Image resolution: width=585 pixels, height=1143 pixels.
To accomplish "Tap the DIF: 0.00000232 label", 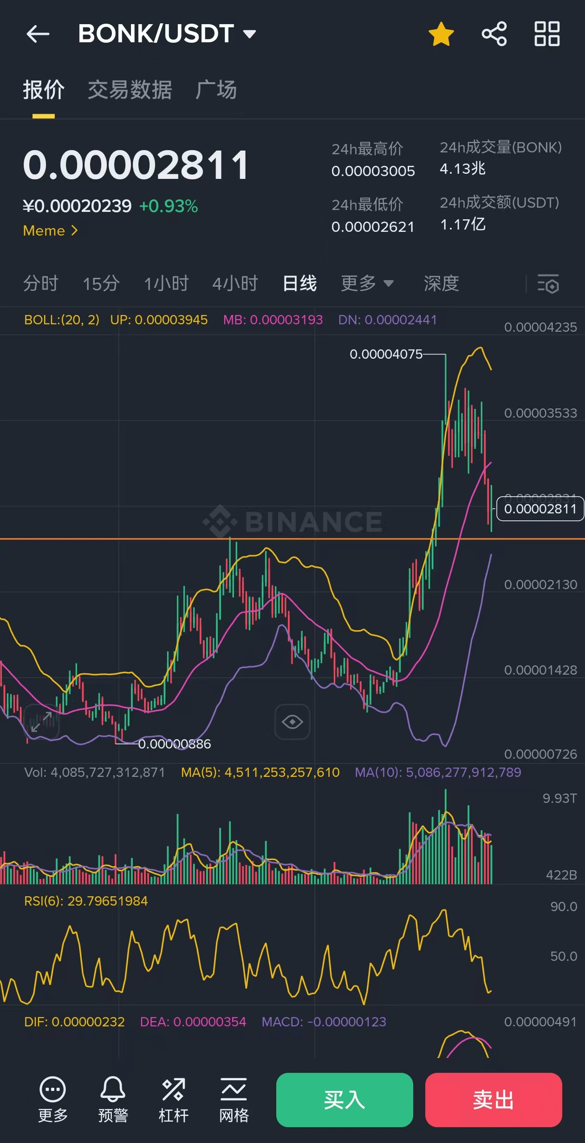I will (x=74, y=1022).
